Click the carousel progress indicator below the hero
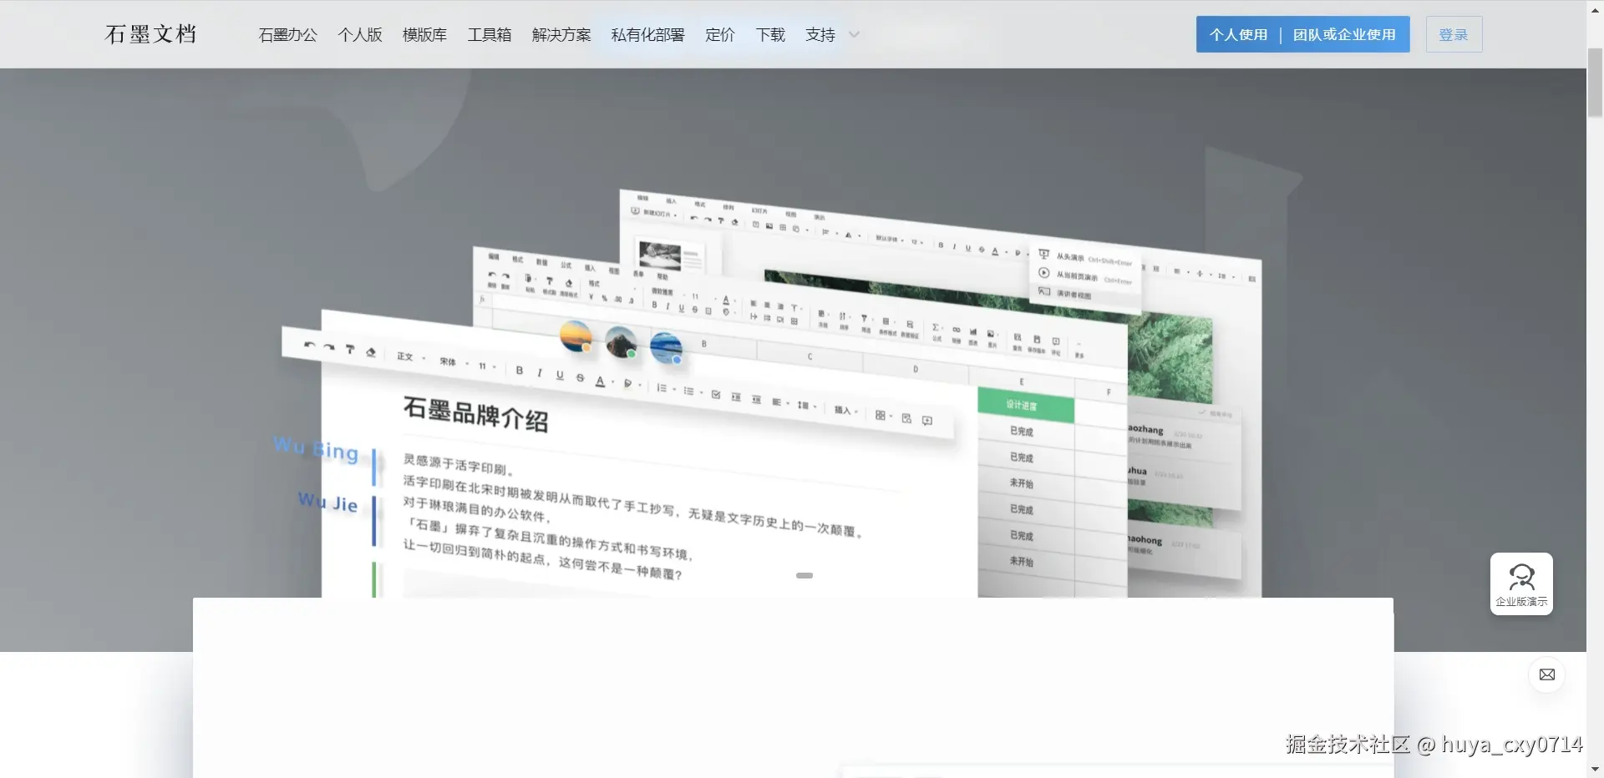Screen dimensions: 1604x778 click(x=804, y=575)
